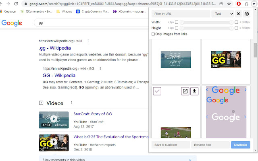The width and height of the screenshot is (258, 161).
Task: Open the QComment.ru bookmark
Action: click(36, 11)
